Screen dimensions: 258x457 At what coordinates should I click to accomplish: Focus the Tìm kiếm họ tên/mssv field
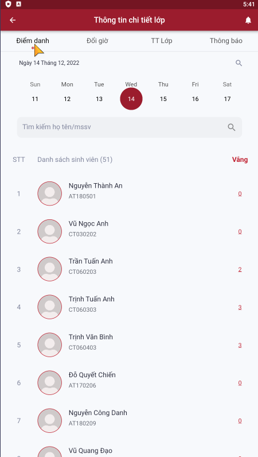(130, 127)
